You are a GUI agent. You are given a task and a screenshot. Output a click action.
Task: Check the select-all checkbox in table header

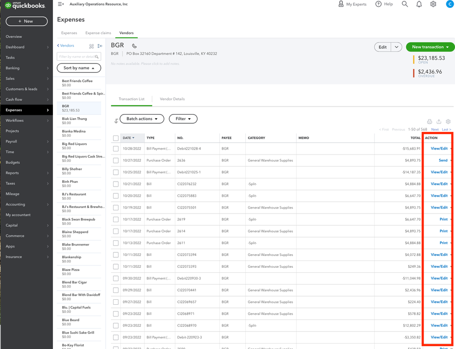point(116,138)
